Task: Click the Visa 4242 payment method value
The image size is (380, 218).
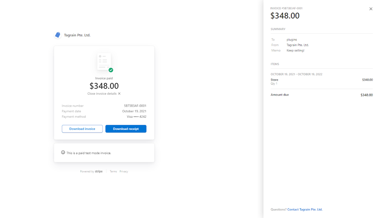Action: [136, 117]
